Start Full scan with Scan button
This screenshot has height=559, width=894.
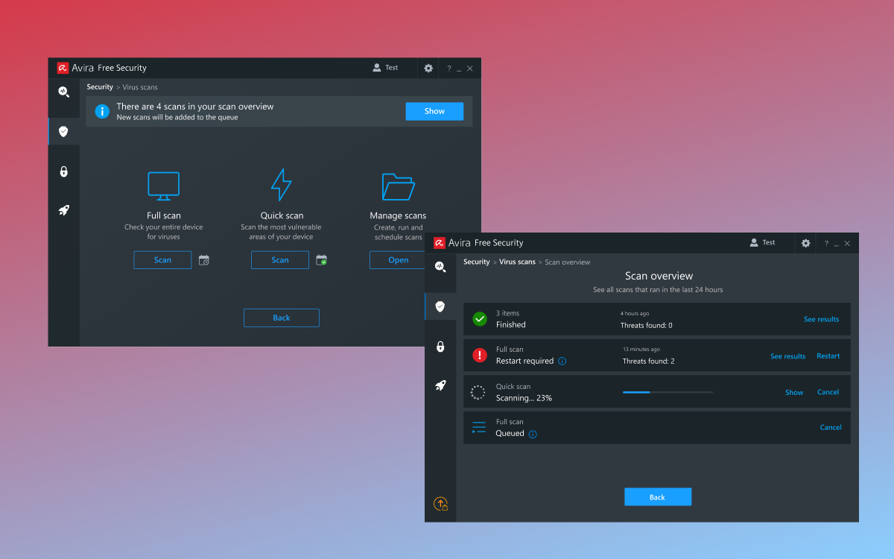click(x=162, y=260)
